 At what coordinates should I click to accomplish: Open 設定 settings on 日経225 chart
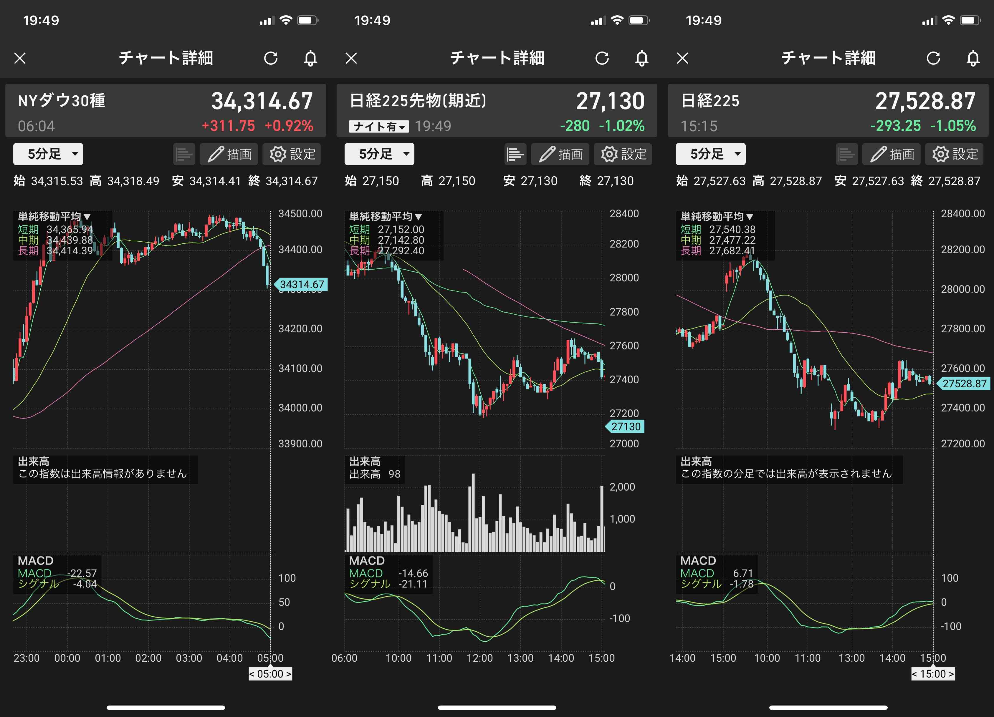click(x=954, y=154)
